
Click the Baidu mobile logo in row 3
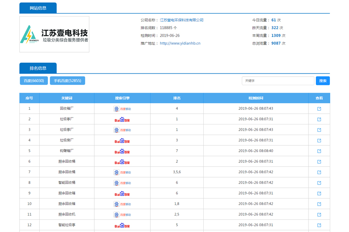pyautogui.click(x=122, y=130)
